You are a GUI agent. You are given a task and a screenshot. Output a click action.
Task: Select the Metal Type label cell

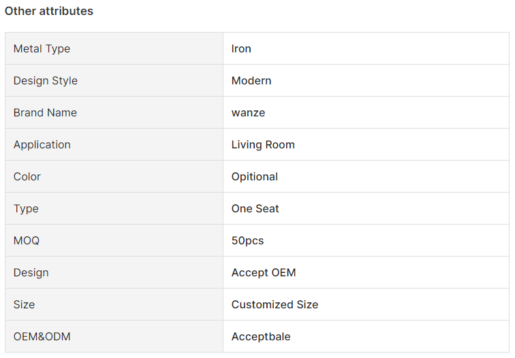pyautogui.click(x=114, y=48)
